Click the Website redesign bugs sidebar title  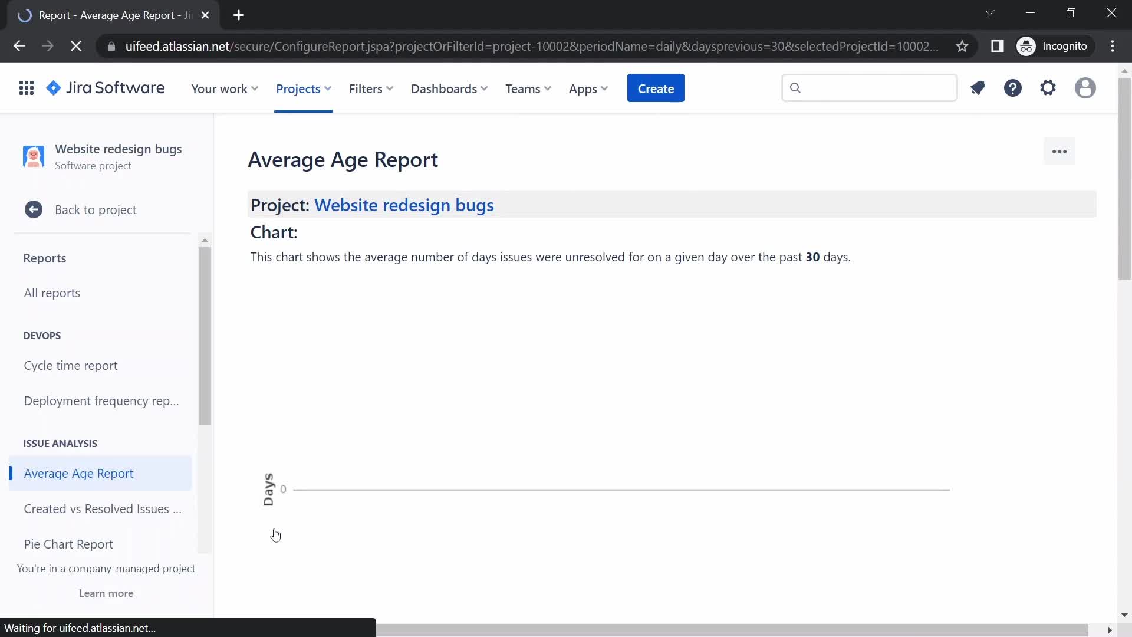(119, 149)
